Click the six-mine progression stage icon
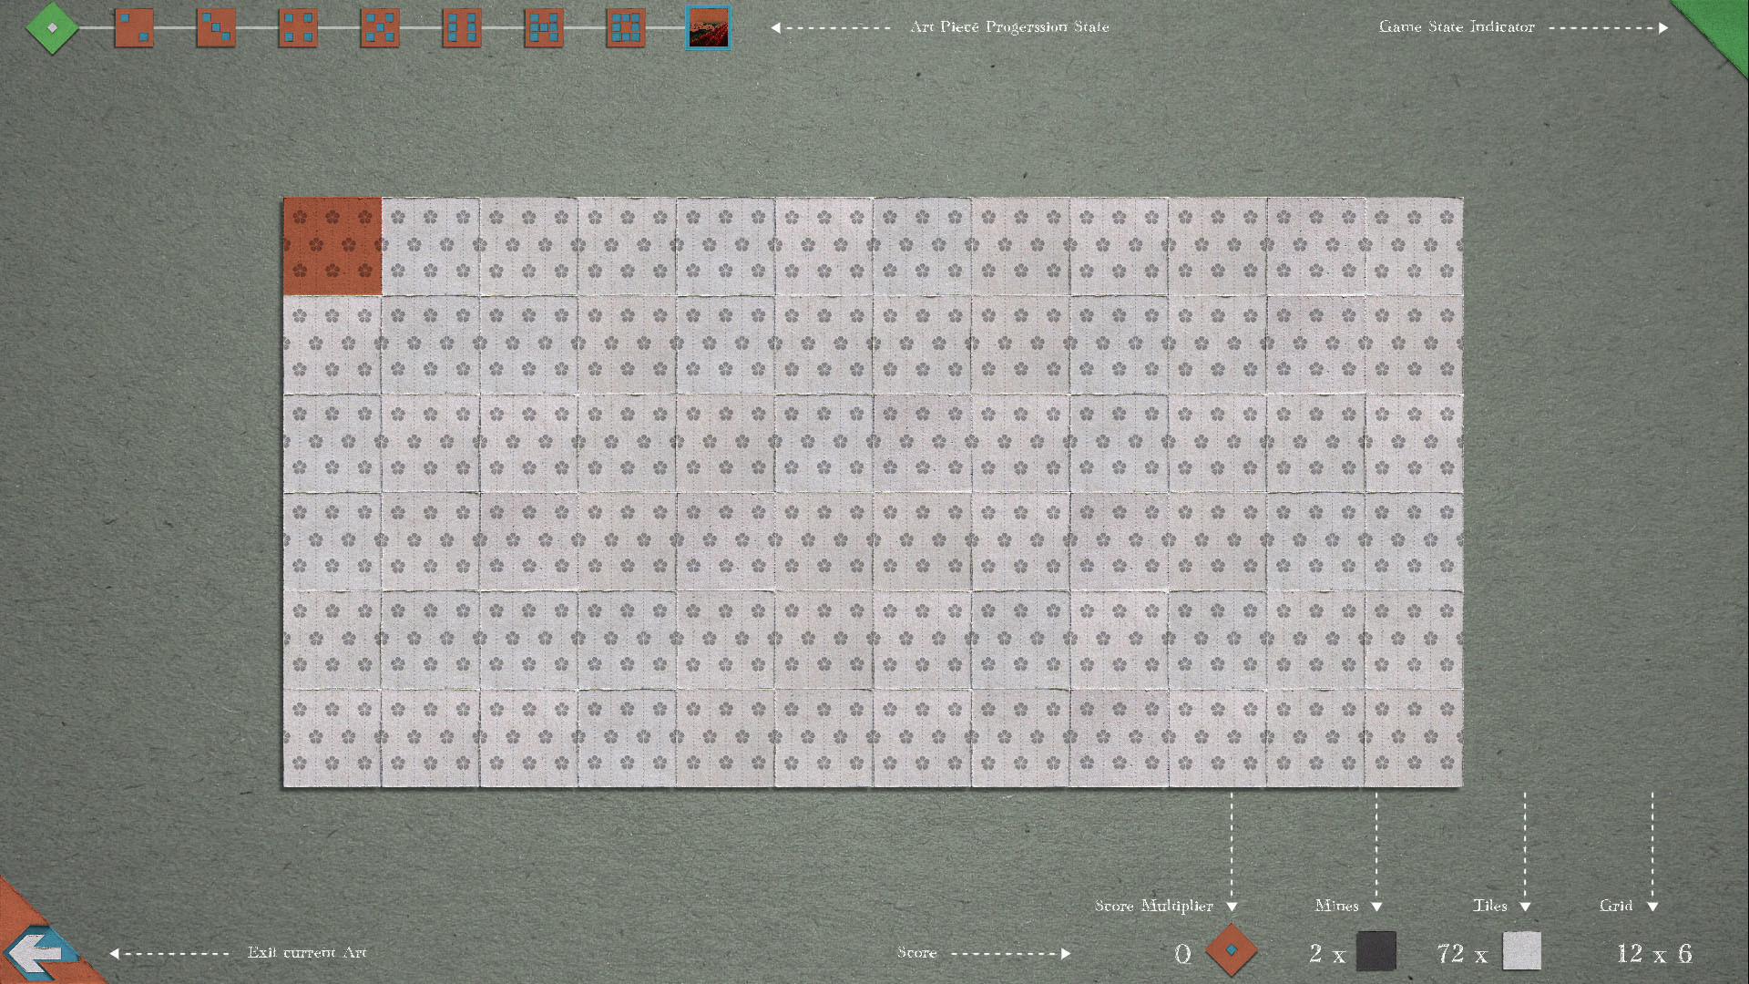 [x=461, y=27]
